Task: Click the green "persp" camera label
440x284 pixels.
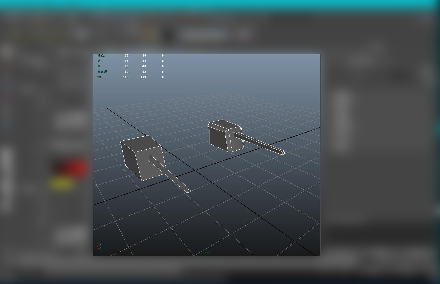Action: click(205, 253)
